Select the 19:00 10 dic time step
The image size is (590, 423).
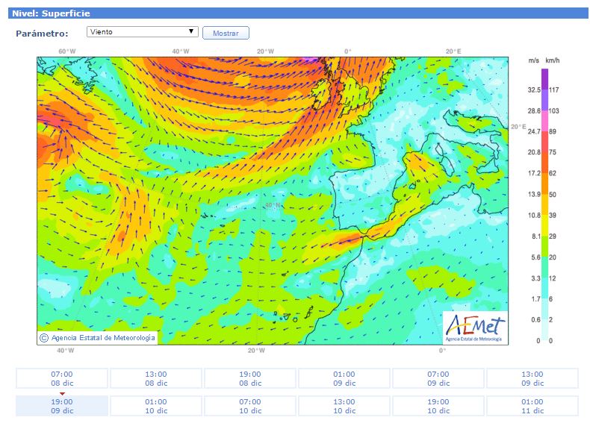[438, 406]
